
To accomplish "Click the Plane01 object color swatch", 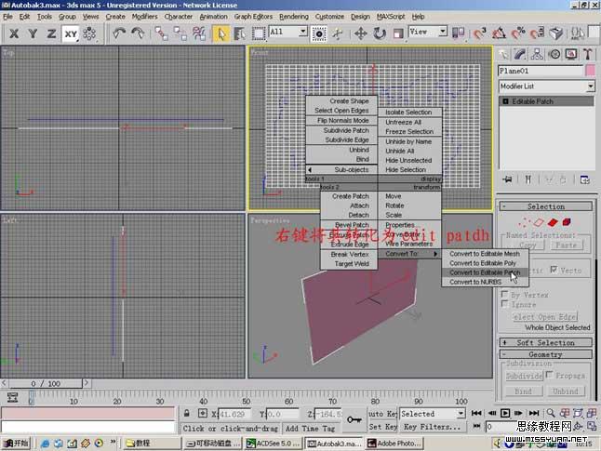I will coord(590,71).
